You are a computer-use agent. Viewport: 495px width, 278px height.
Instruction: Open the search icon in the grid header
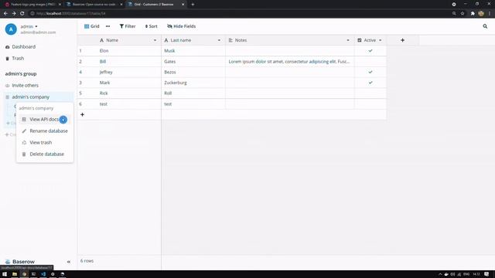point(485,26)
